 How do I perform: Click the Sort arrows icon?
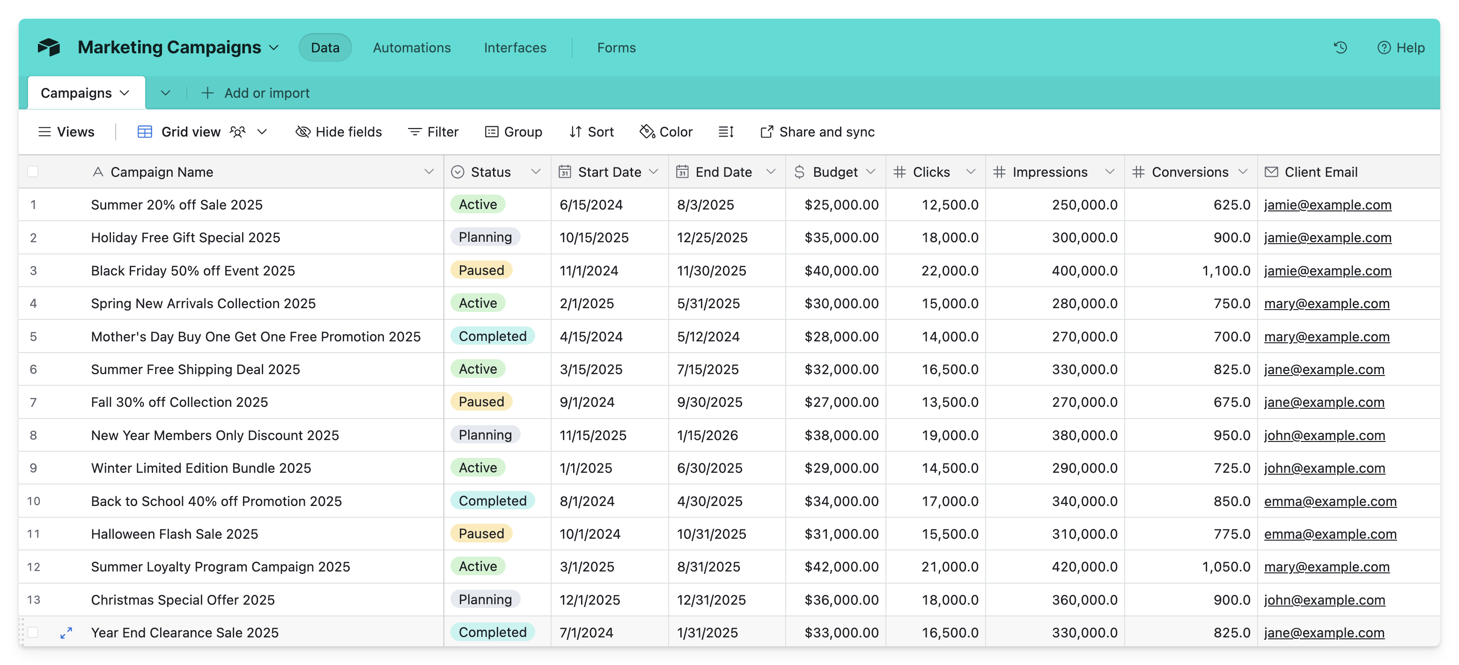coord(575,132)
